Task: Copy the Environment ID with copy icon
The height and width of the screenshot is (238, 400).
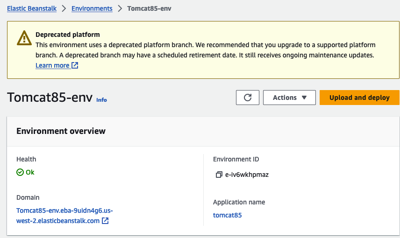Action: coord(219,175)
